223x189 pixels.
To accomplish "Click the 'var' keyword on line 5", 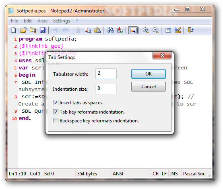I will pyautogui.click(x=23, y=68).
